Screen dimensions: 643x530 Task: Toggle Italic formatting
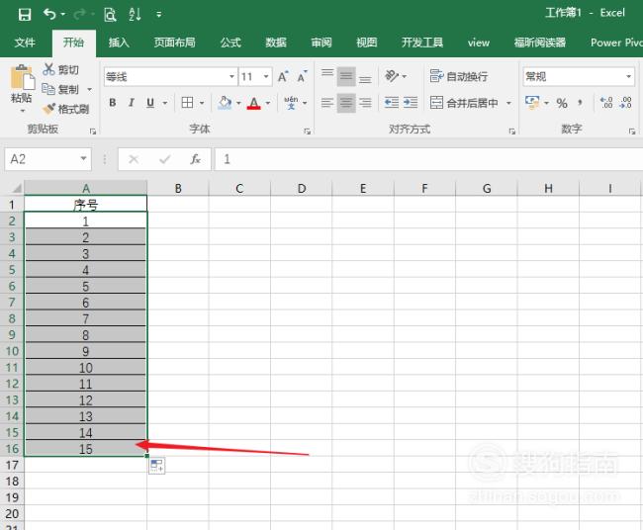click(x=132, y=103)
